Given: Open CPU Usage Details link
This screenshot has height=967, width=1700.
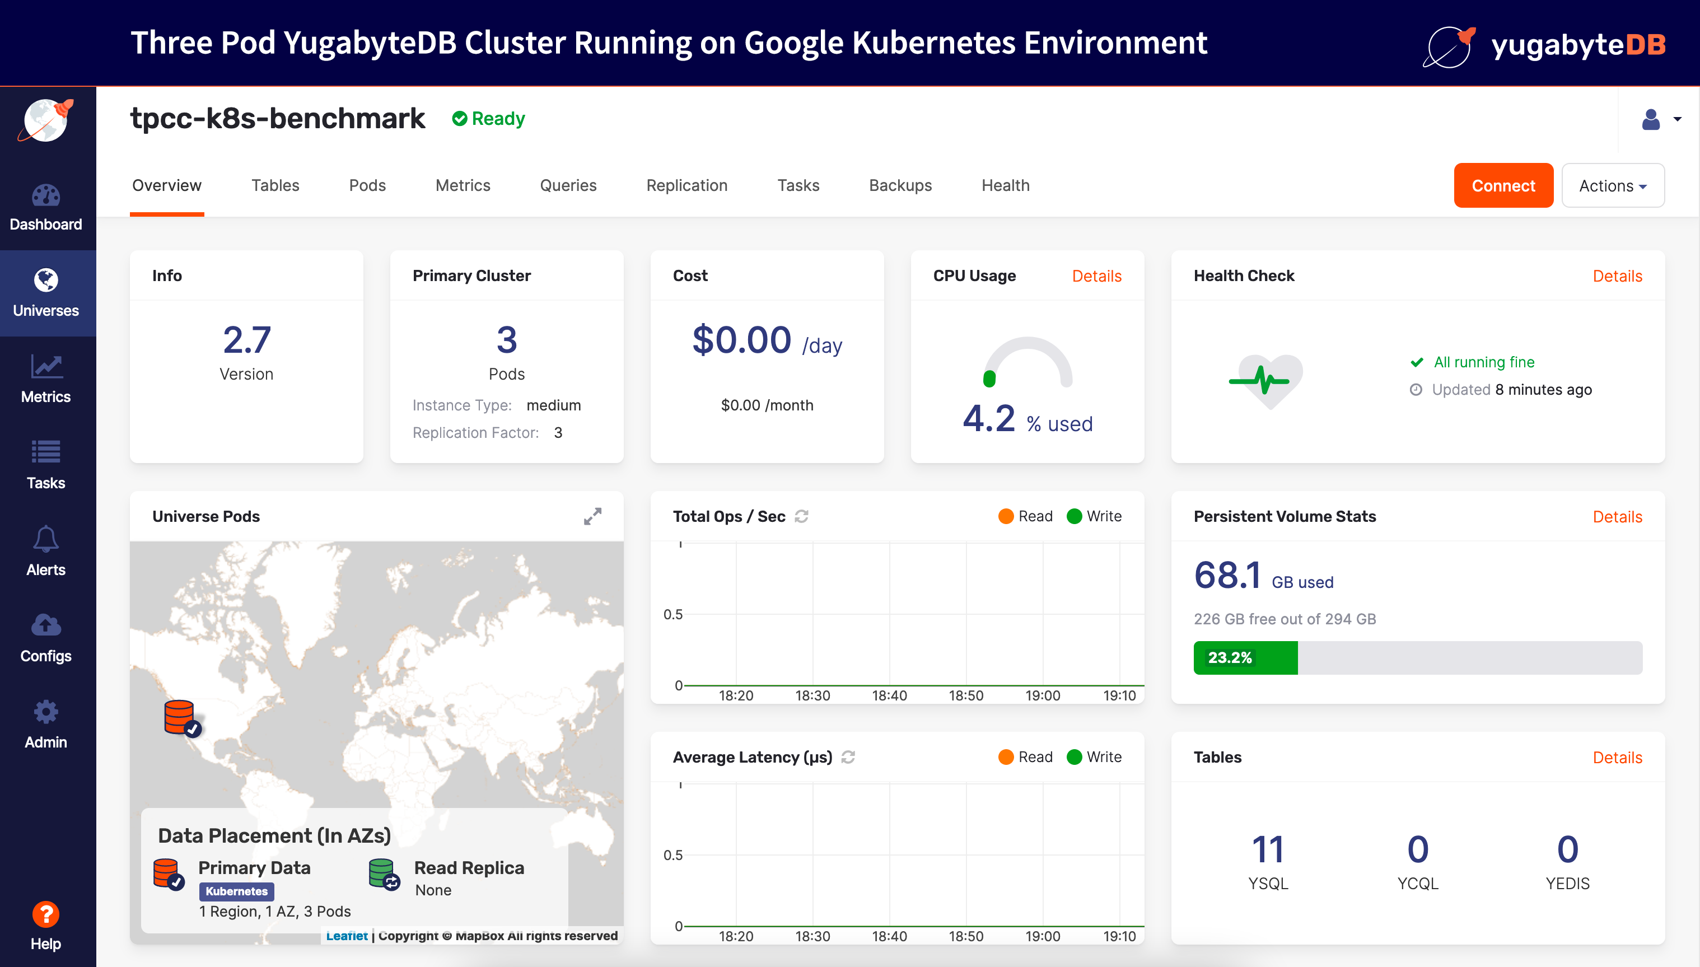Looking at the screenshot, I should coord(1096,276).
